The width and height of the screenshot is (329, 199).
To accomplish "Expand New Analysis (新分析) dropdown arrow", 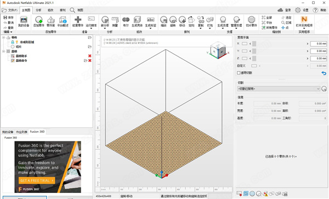I will [x=105, y=29].
